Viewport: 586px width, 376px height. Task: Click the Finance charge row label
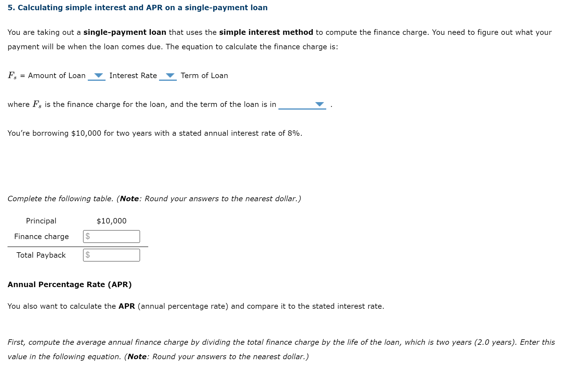click(41, 237)
